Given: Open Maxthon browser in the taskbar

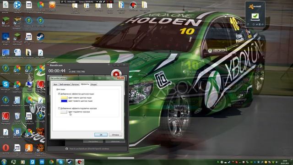Looking at the screenshot, I should coord(42,162).
